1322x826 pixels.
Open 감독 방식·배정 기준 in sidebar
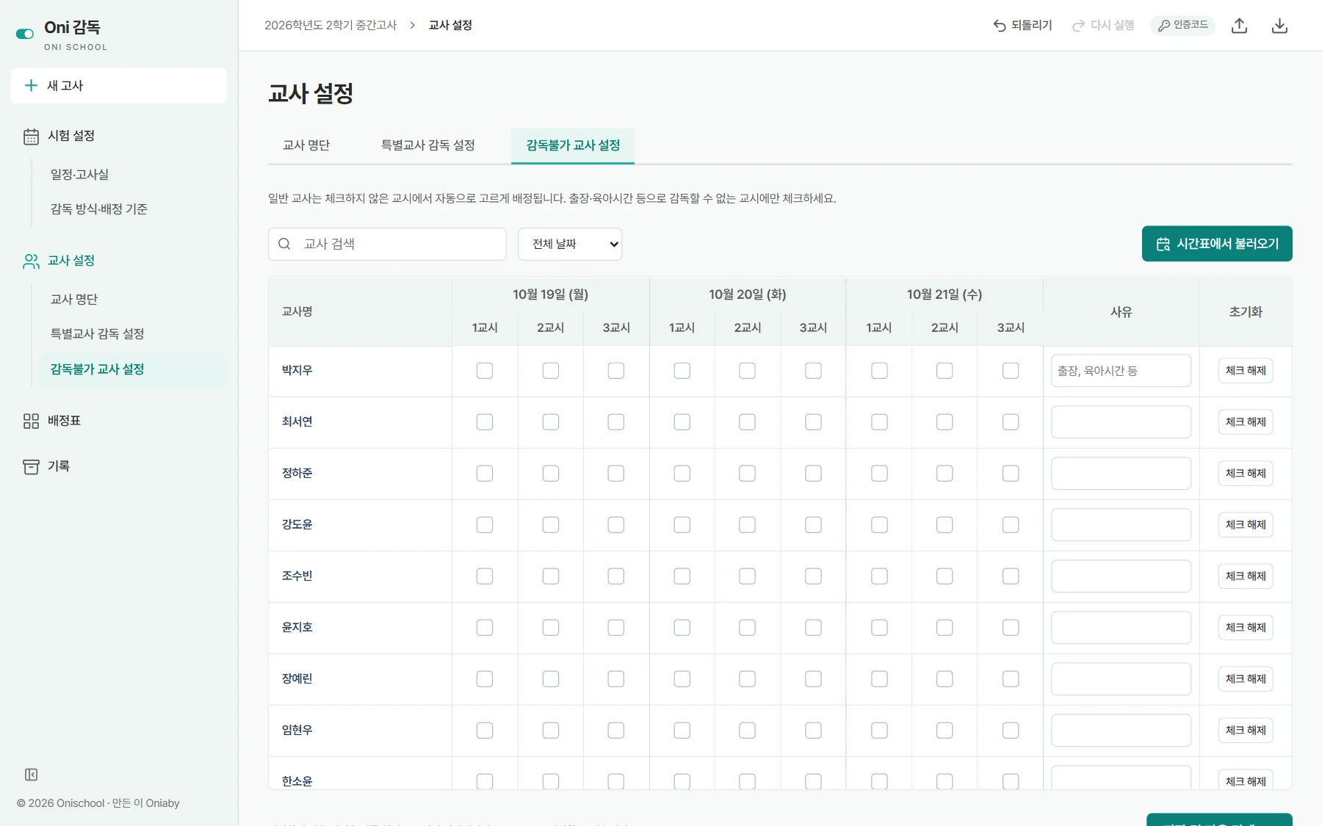(98, 209)
